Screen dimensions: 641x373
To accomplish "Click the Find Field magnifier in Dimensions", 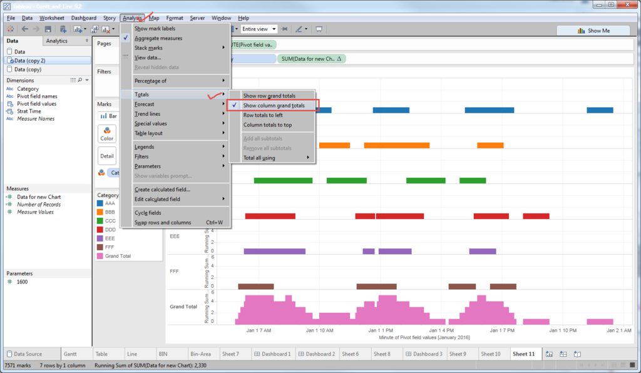I will pyautogui.click(x=80, y=80).
